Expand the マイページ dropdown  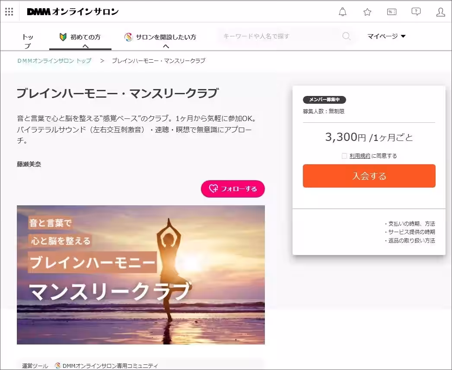pyautogui.click(x=386, y=36)
